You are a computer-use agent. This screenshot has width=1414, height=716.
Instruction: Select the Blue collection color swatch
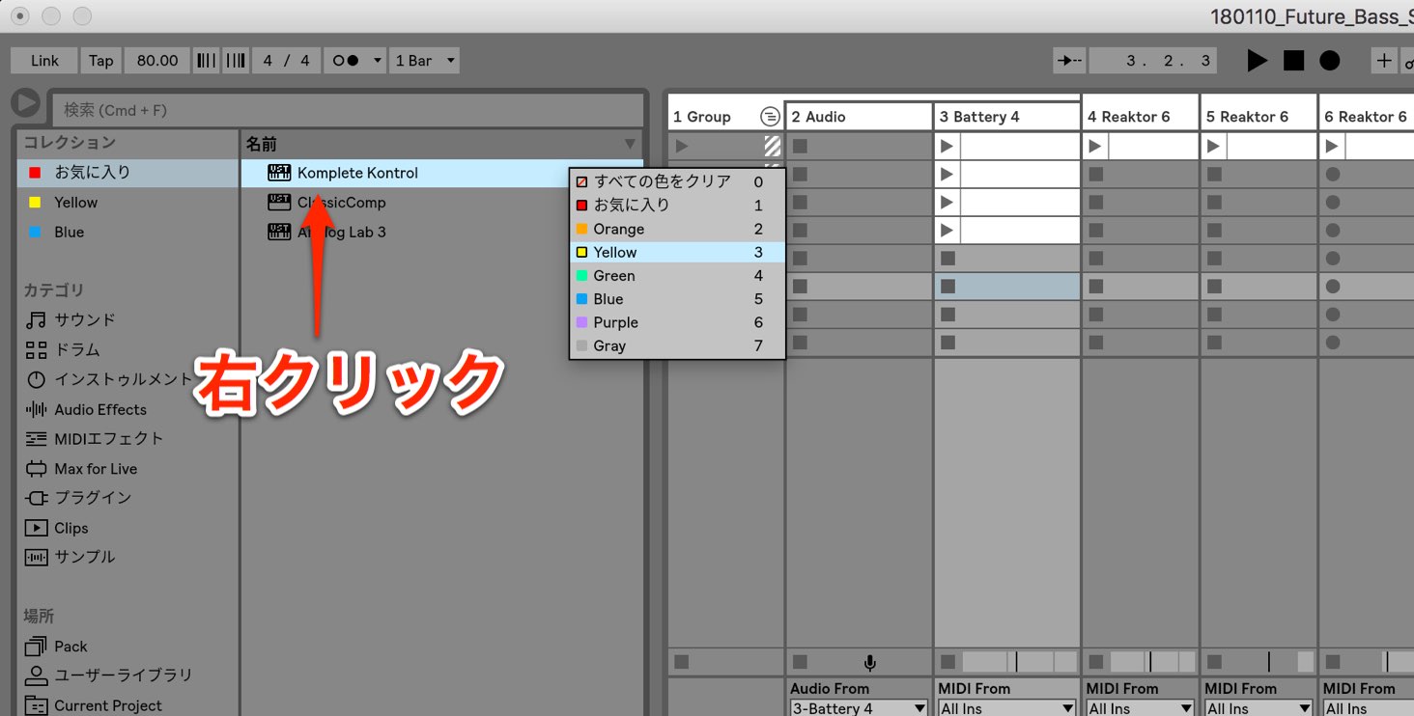point(36,233)
